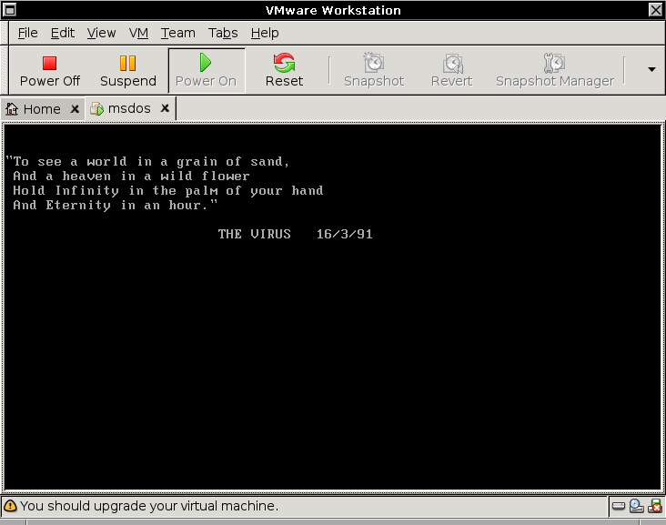The height and width of the screenshot is (525, 666).
Task: Click the green Power On button
Action: click(207, 71)
